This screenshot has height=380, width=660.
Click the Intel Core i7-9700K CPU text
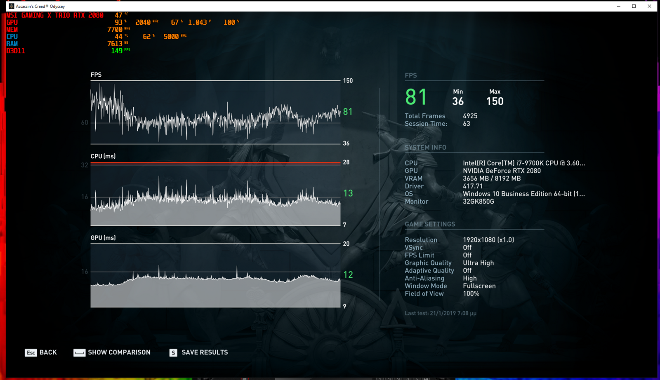pyautogui.click(x=524, y=163)
